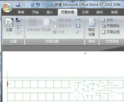Open the 纸张方向 orientation dropdown

click(x=63, y=20)
